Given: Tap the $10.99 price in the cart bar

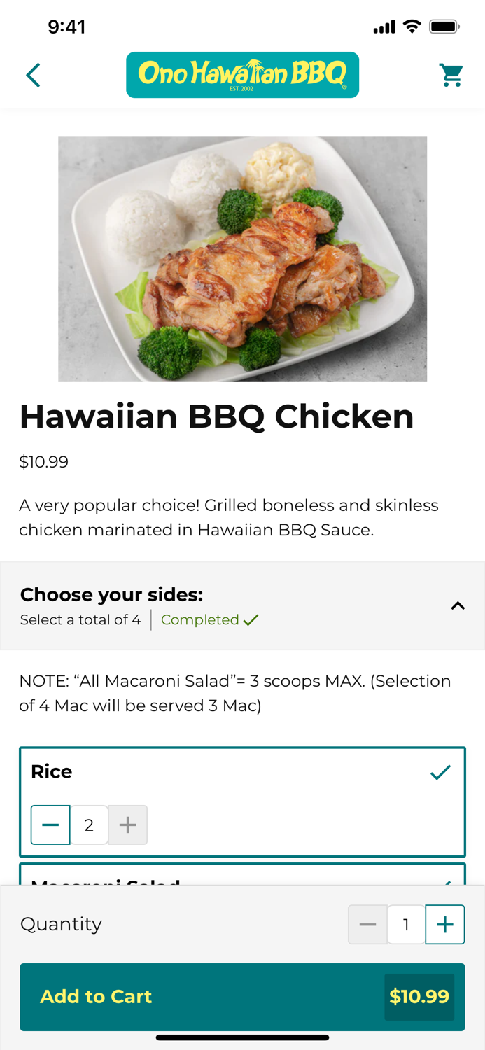Looking at the screenshot, I should (419, 997).
